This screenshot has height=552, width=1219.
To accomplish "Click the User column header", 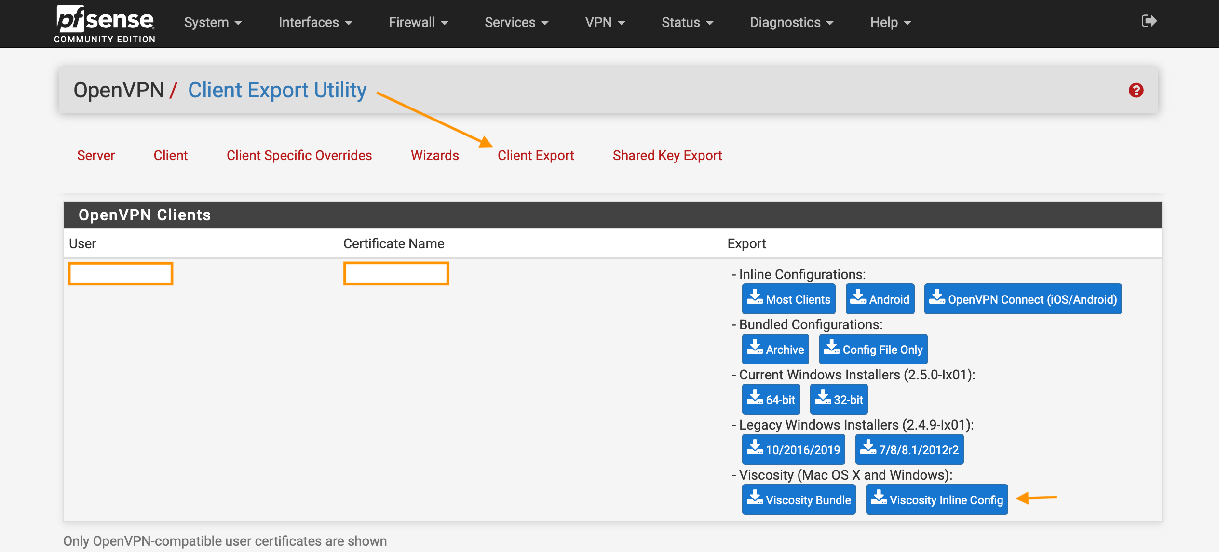I will (82, 243).
